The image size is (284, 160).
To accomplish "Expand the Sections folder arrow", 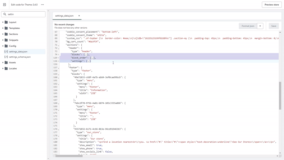I will pyautogui.click(x=3, y=34).
